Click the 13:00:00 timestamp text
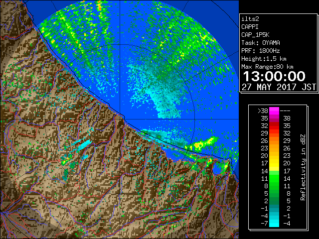The width and height of the screenshot is (319, 239). [274, 76]
